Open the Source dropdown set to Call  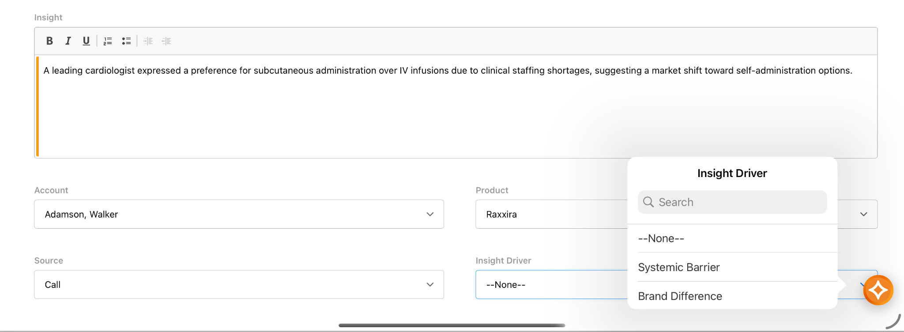pos(239,284)
